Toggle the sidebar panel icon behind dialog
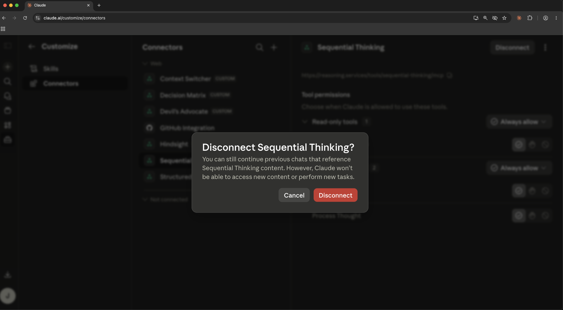The width and height of the screenshot is (563, 310). click(8, 46)
